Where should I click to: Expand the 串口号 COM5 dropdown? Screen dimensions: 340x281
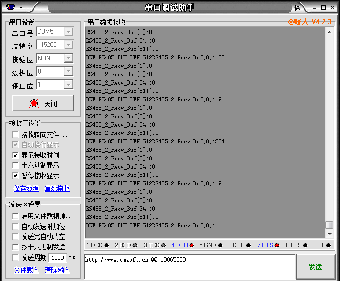[x=68, y=32]
